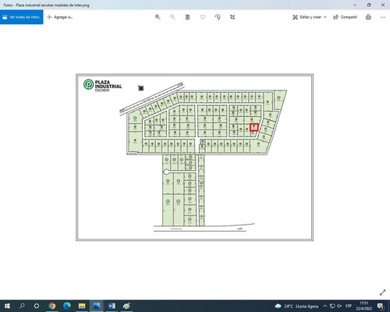Select the crop tool icon
This screenshot has height=312, width=390.
click(232, 17)
